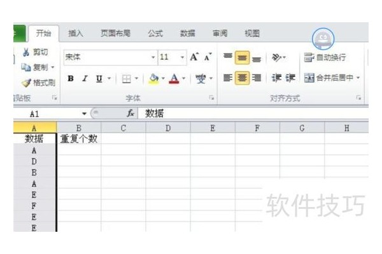Open font color dropdown arrow
The height and width of the screenshot is (254, 382).
pyautogui.click(x=184, y=78)
